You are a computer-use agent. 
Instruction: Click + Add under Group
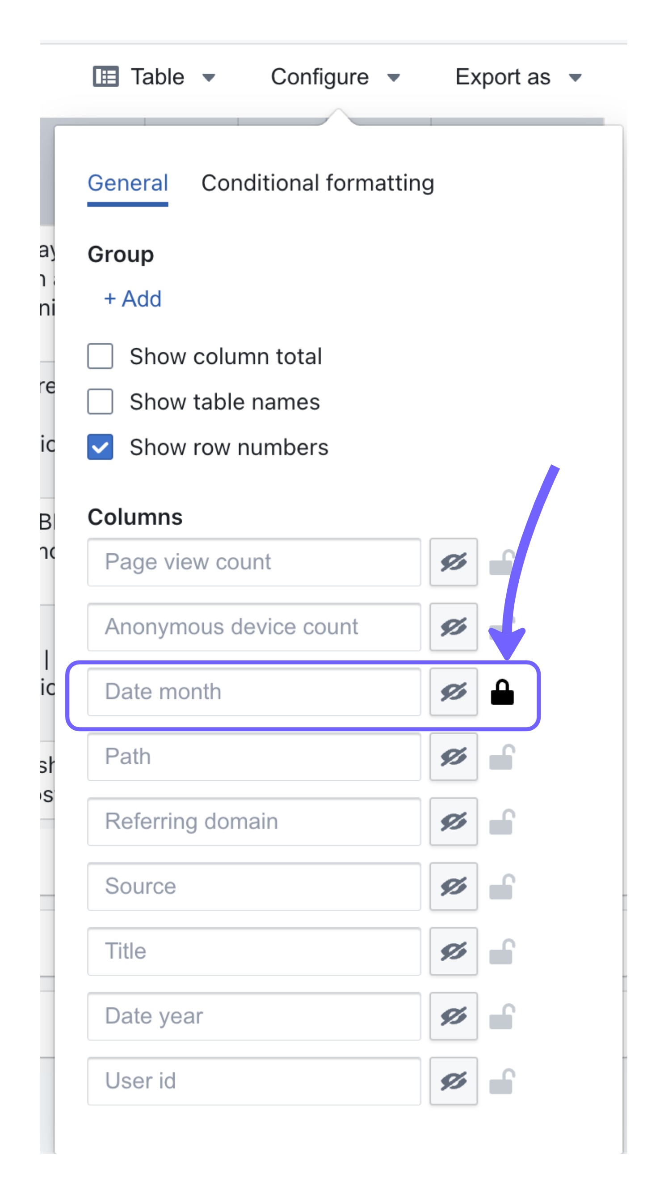tap(133, 299)
